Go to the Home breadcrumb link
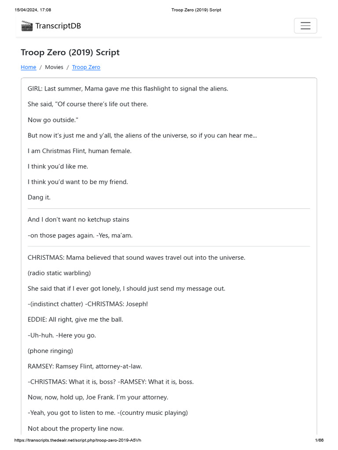This screenshot has width=338, height=450. click(29, 67)
